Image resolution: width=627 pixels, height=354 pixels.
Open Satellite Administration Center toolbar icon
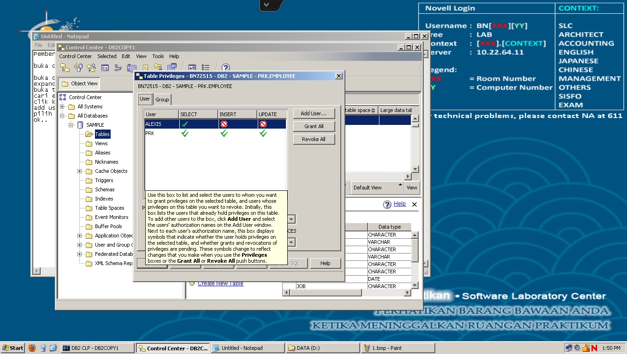[x=92, y=68]
